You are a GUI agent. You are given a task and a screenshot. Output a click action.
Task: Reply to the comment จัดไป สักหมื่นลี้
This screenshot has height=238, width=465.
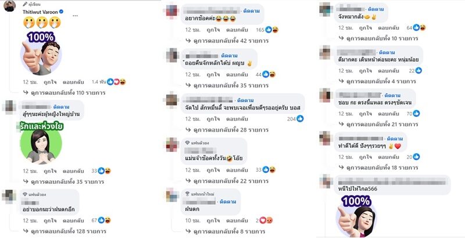(237, 119)
